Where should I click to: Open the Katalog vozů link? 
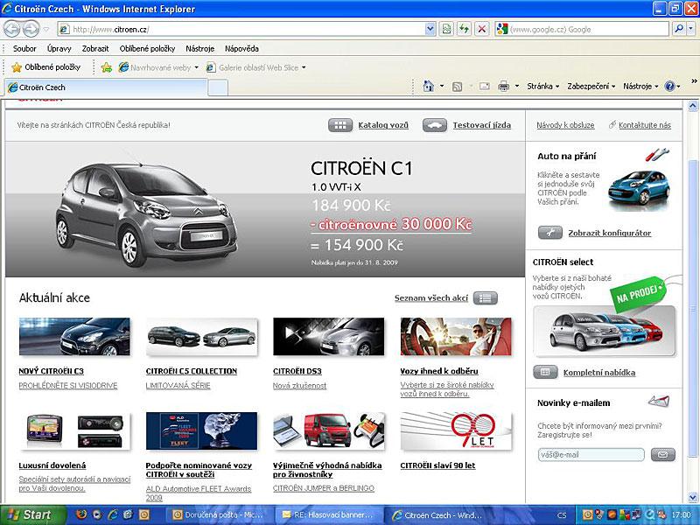click(383, 125)
